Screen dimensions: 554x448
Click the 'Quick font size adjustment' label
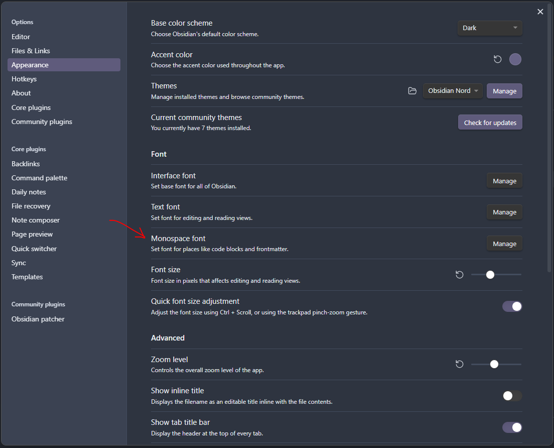[195, 301]
